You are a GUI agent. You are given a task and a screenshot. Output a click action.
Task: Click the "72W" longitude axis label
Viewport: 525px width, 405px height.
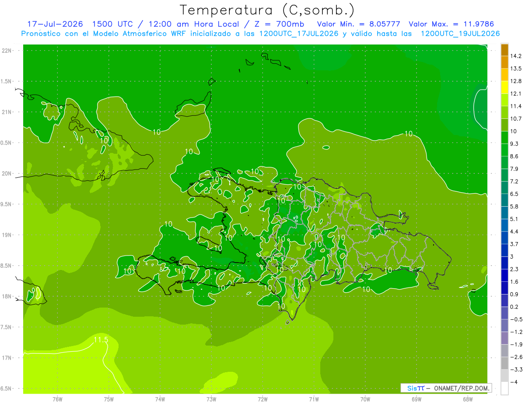pyautogui.click(x=262, y=399)
